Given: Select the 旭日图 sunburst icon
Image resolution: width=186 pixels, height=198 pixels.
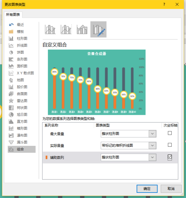Looking at the screenshot, I should click(x=11, y=115).
